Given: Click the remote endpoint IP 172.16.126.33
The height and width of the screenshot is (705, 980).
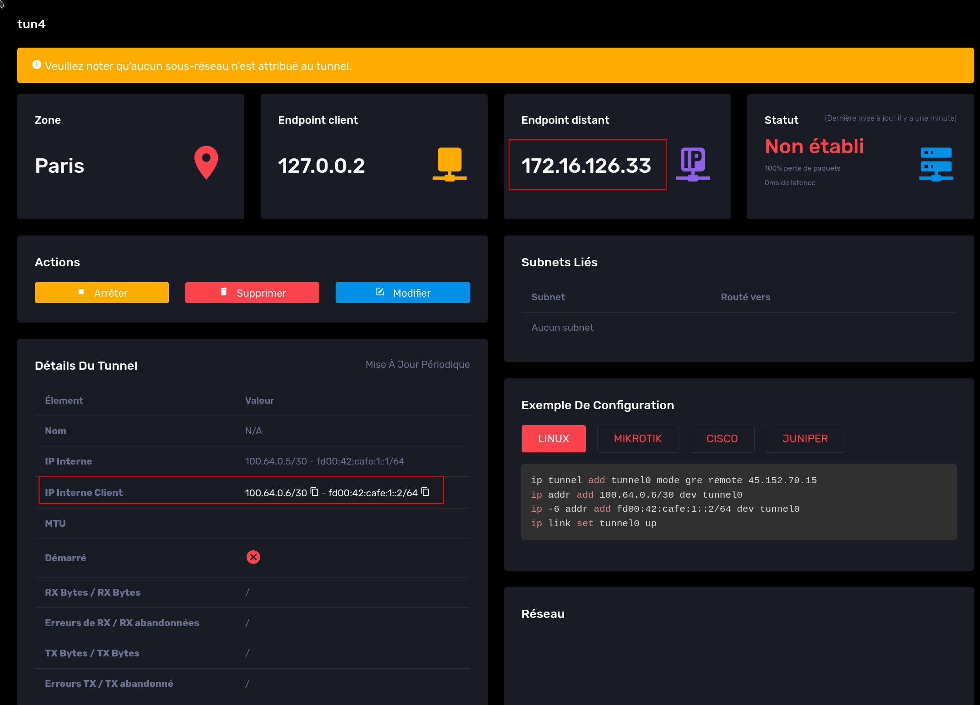Looking at the screenshot, I should (586, 166).
